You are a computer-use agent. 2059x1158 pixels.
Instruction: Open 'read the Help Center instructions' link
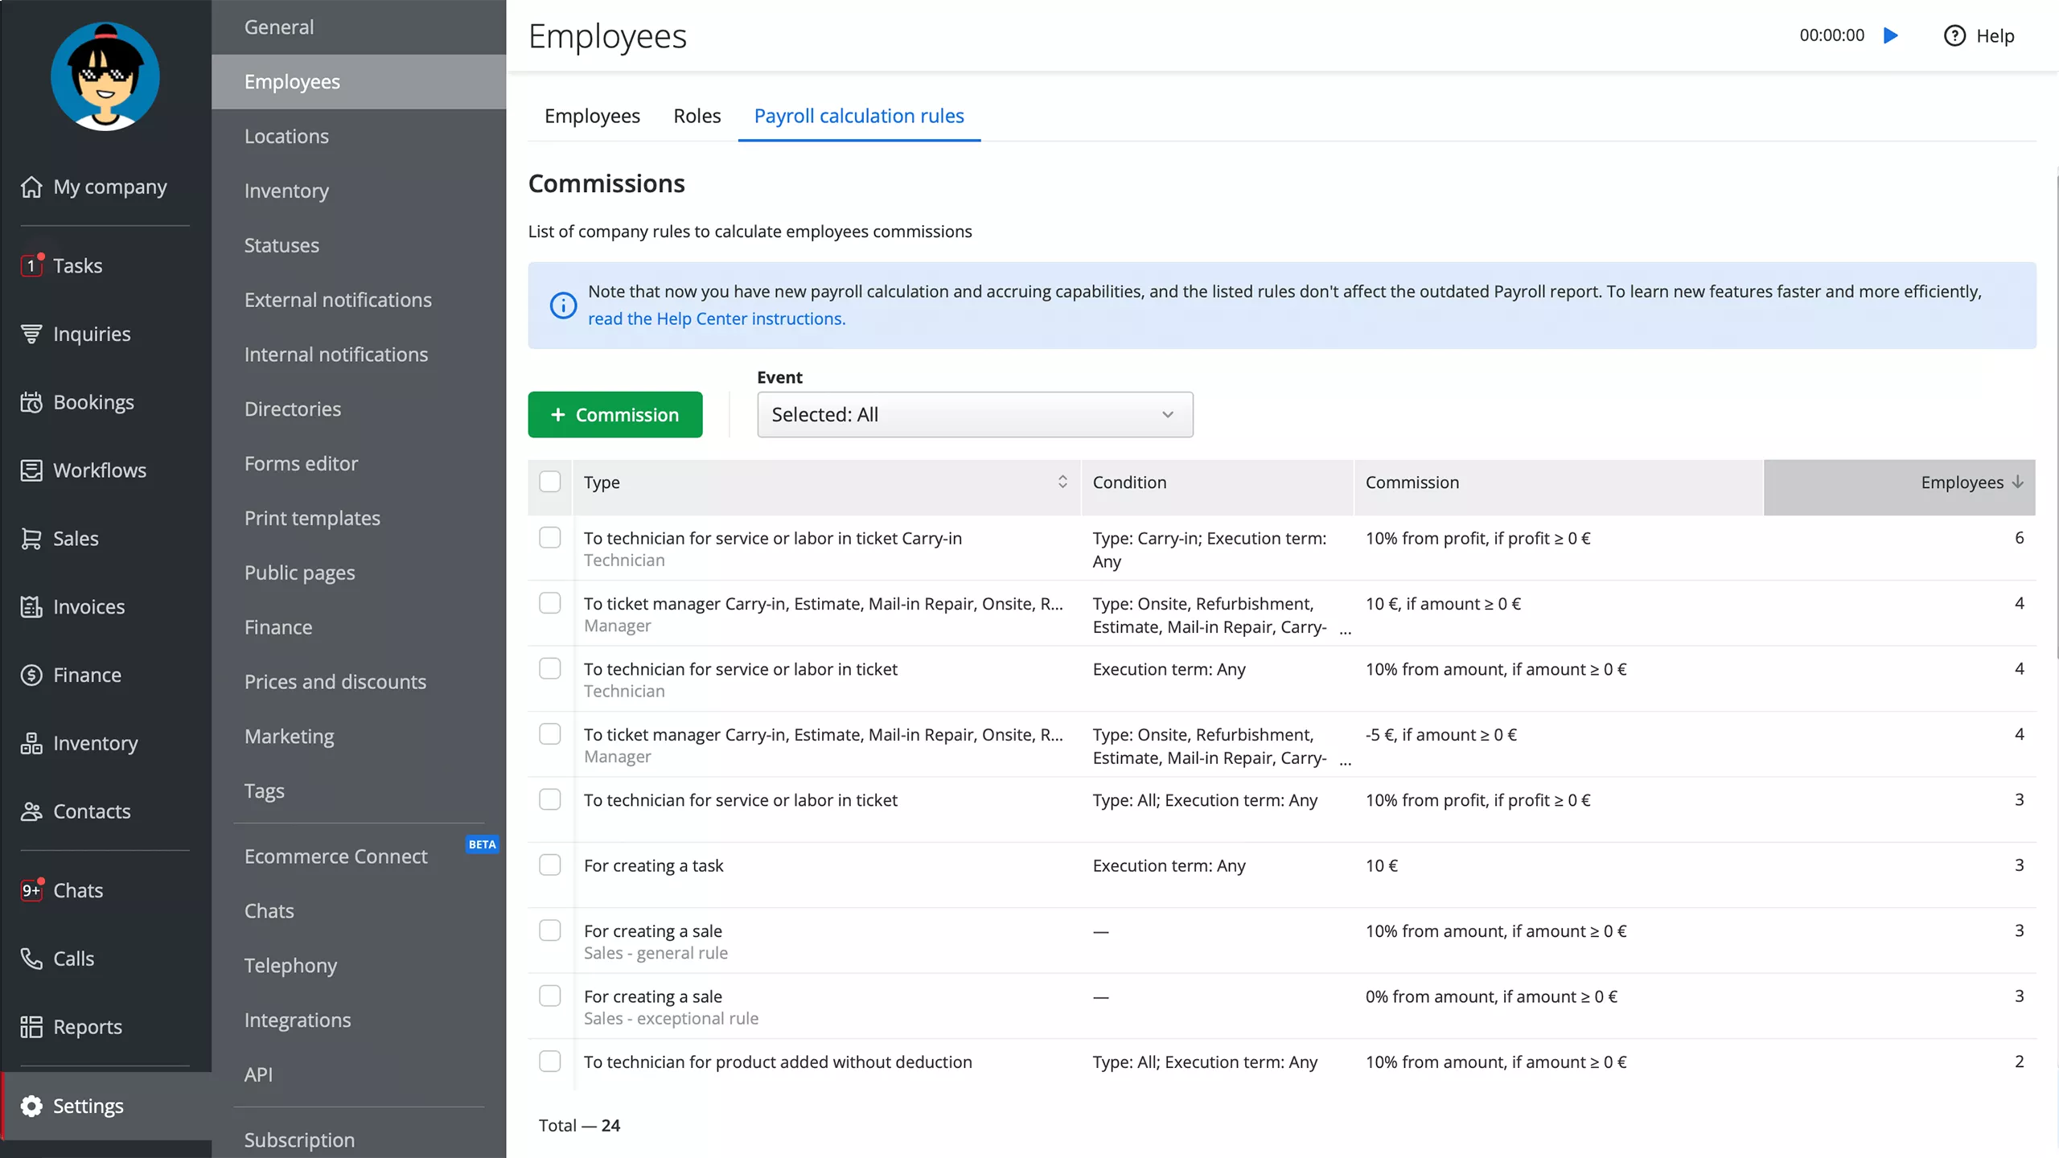coord(717,318)
